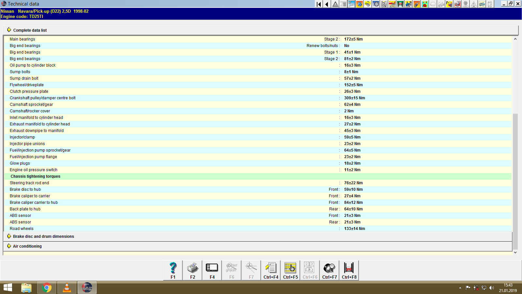Print the data list with the F2 printer icon
This screenshot has width=522, height=294.
192,270
